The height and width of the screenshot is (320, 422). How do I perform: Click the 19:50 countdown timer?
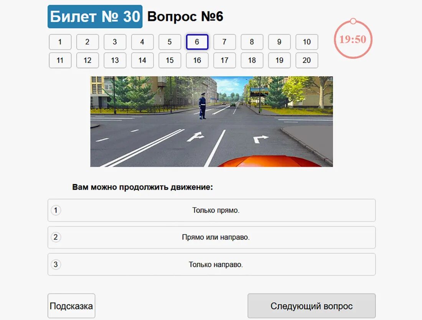pos(353,39)
